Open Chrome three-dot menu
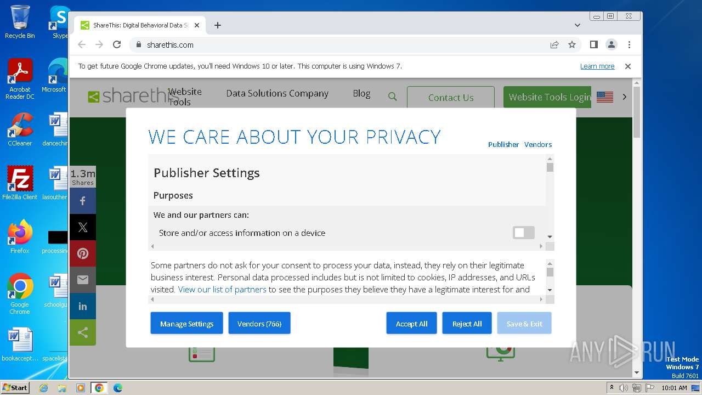The height and width of the screenshot is (395, 702). [629, 44]
